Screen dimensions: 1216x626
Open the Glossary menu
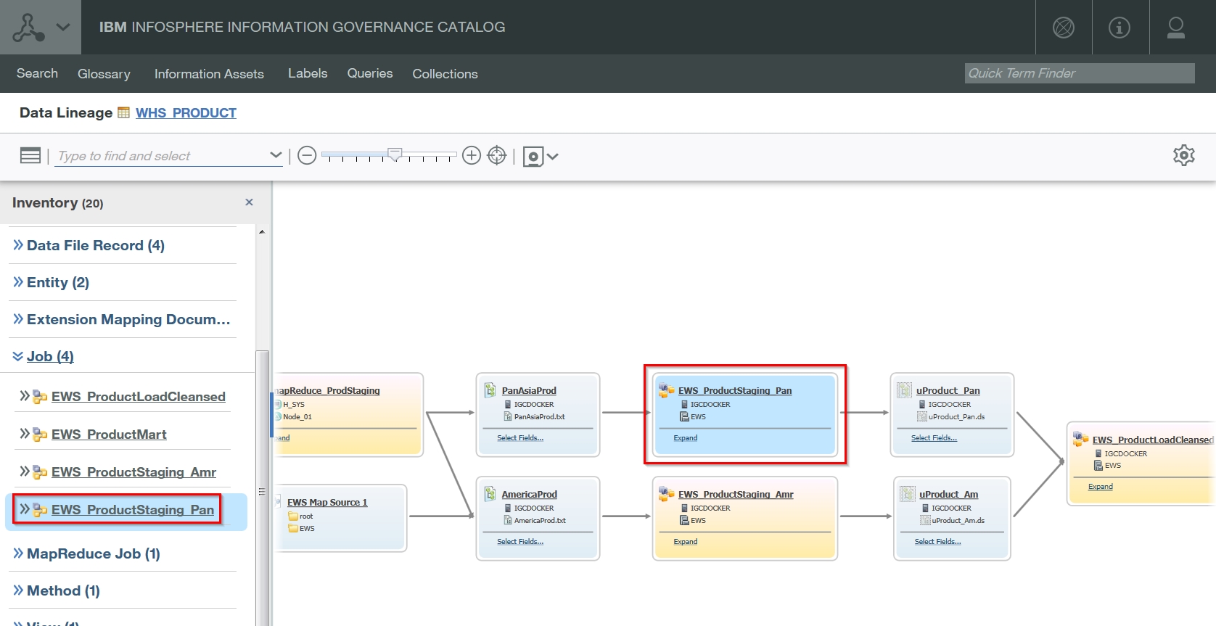point(104,74)
